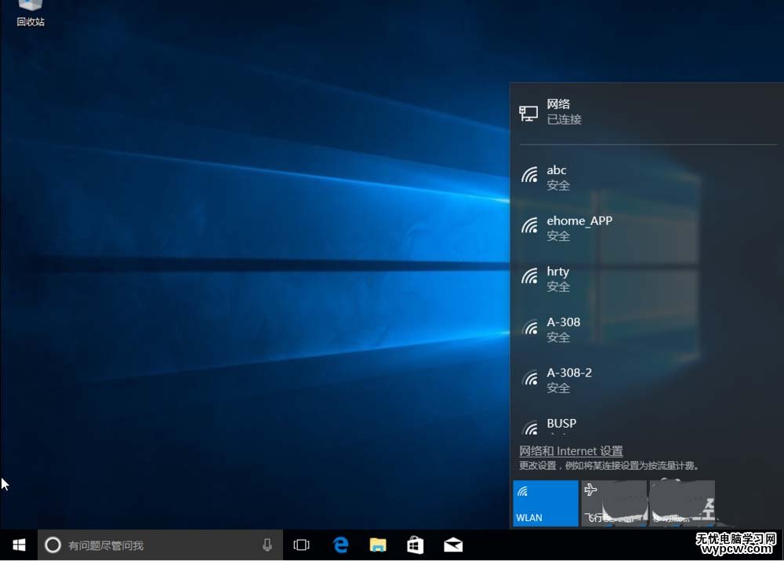Viewport: 784px width, 561px height.
Task: Select the connected 网络 wired connection entry
Action: click(647, 112)
